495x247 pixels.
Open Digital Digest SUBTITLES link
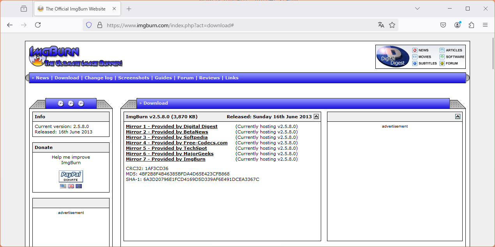pos(424,63)
